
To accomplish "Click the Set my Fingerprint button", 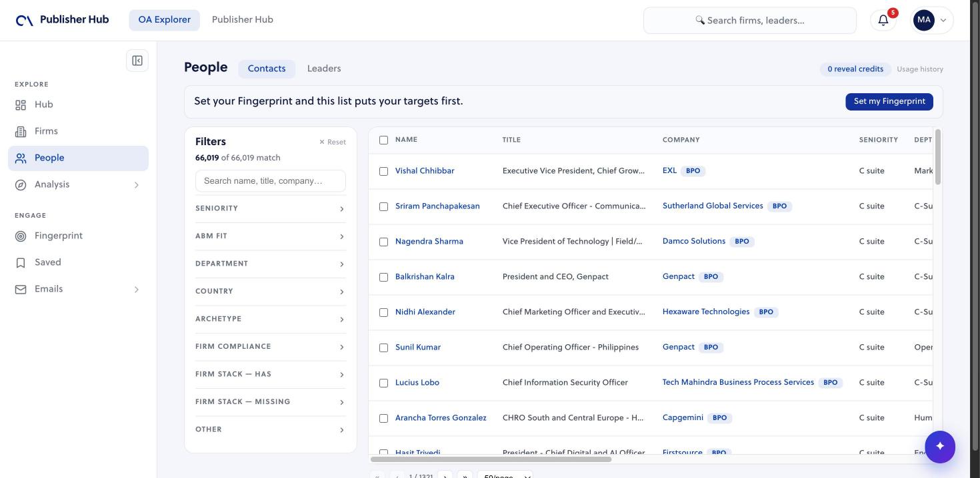I will (x=889, y=101).
